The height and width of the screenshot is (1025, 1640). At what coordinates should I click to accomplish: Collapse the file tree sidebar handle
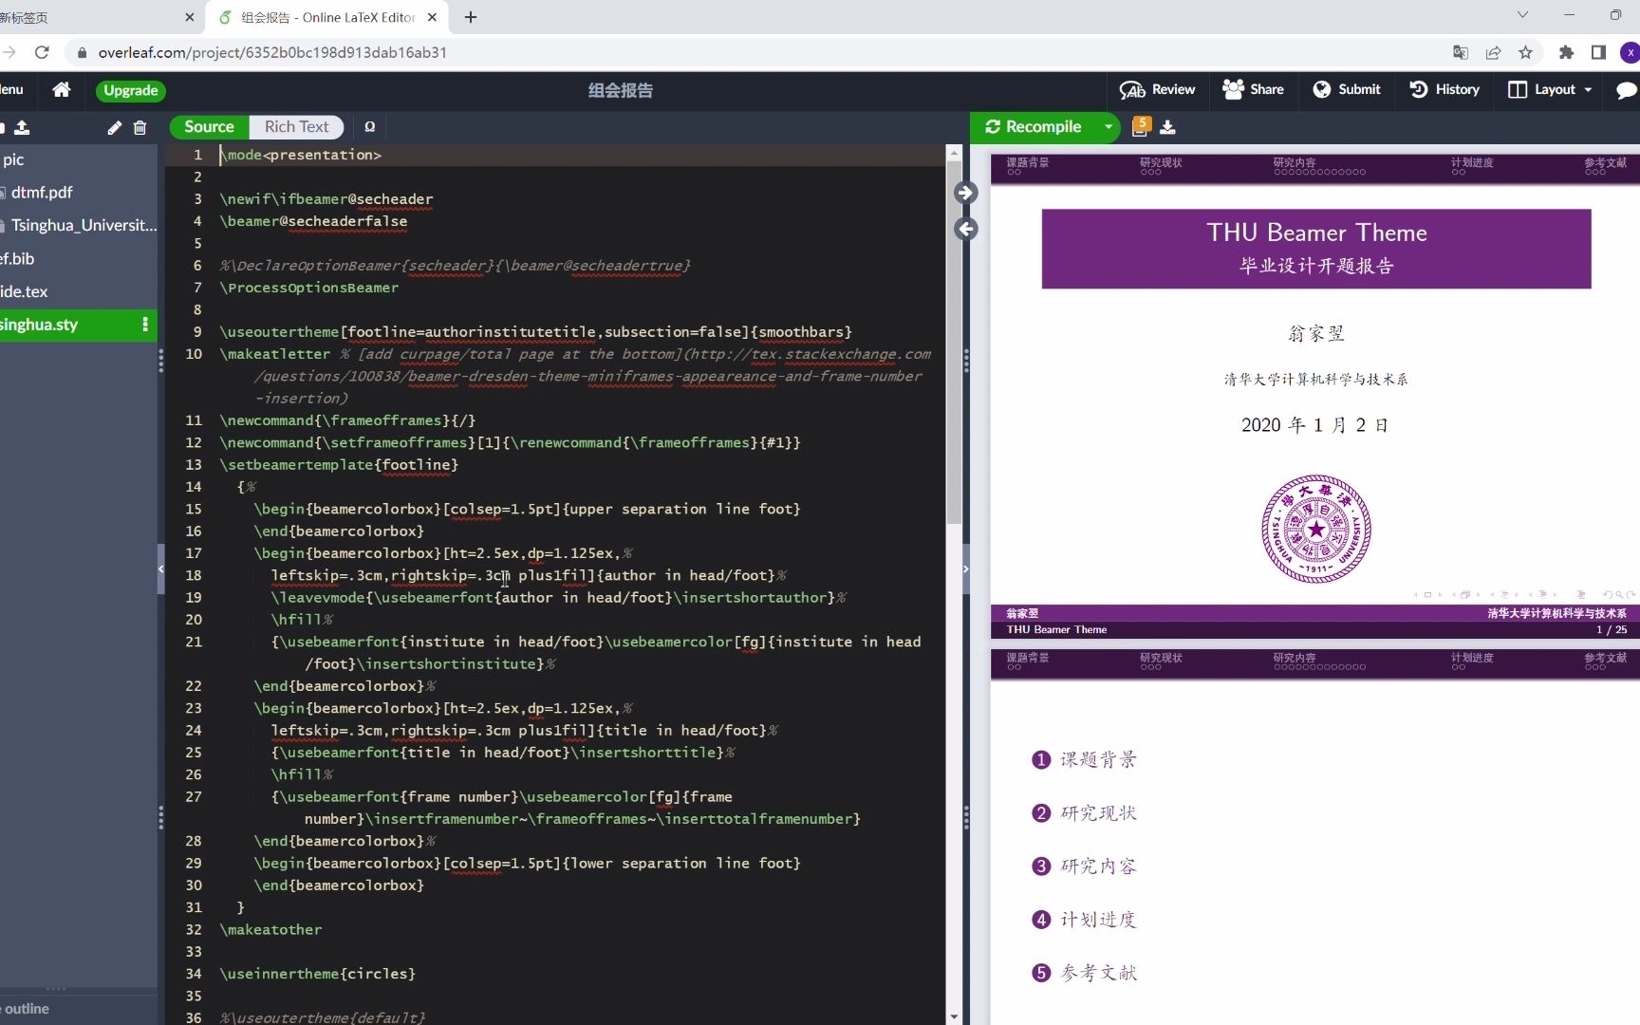(x=161, y=569)
